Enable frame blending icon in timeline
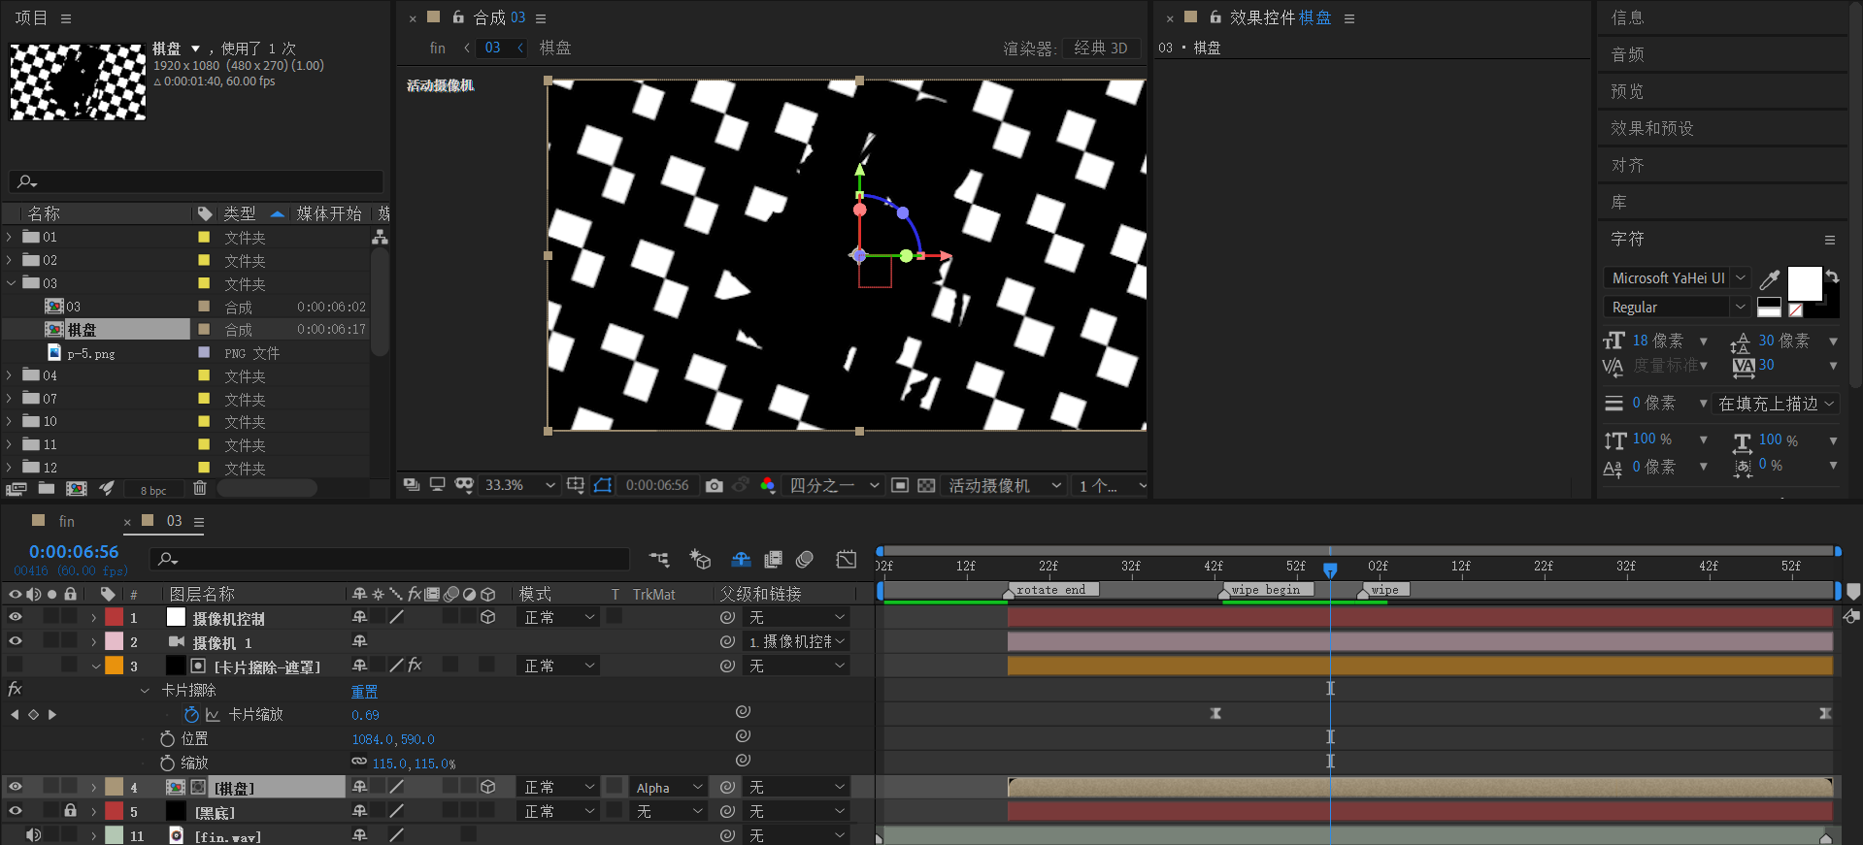This screenshot has width=1863, height=845. coord(774,559)
